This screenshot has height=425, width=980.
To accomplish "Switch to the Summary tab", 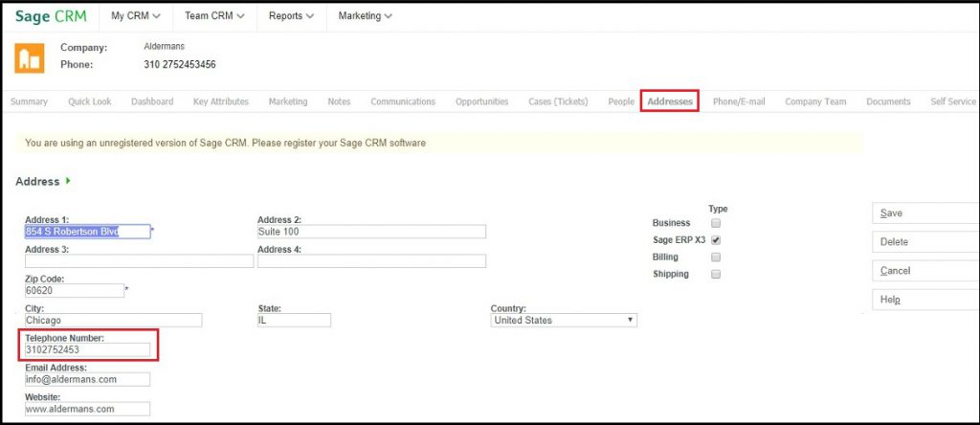I will pyautogui.click(x=29, y=101).
